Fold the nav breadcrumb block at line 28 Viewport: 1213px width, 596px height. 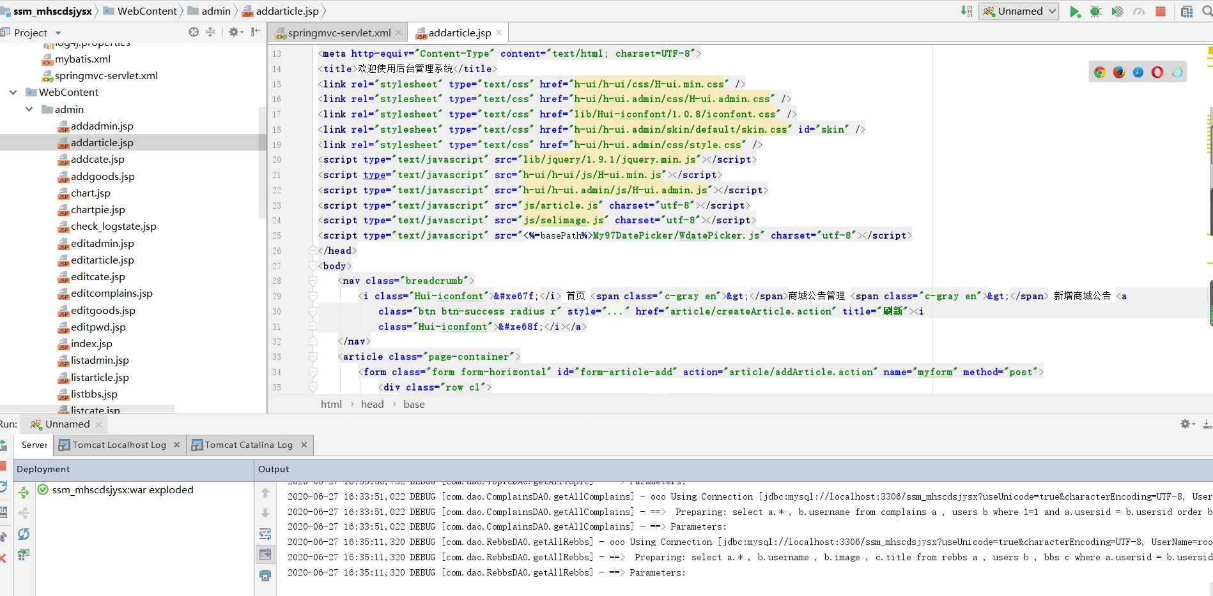click(313, 281)
